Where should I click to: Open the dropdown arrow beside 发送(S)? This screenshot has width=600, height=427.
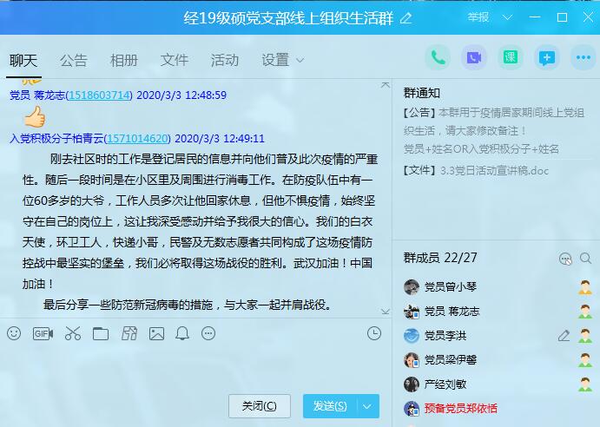367,406
